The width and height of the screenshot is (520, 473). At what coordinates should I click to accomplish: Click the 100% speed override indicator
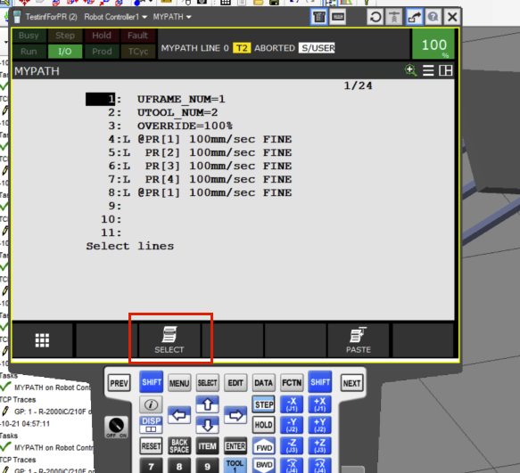pos(433,44)
